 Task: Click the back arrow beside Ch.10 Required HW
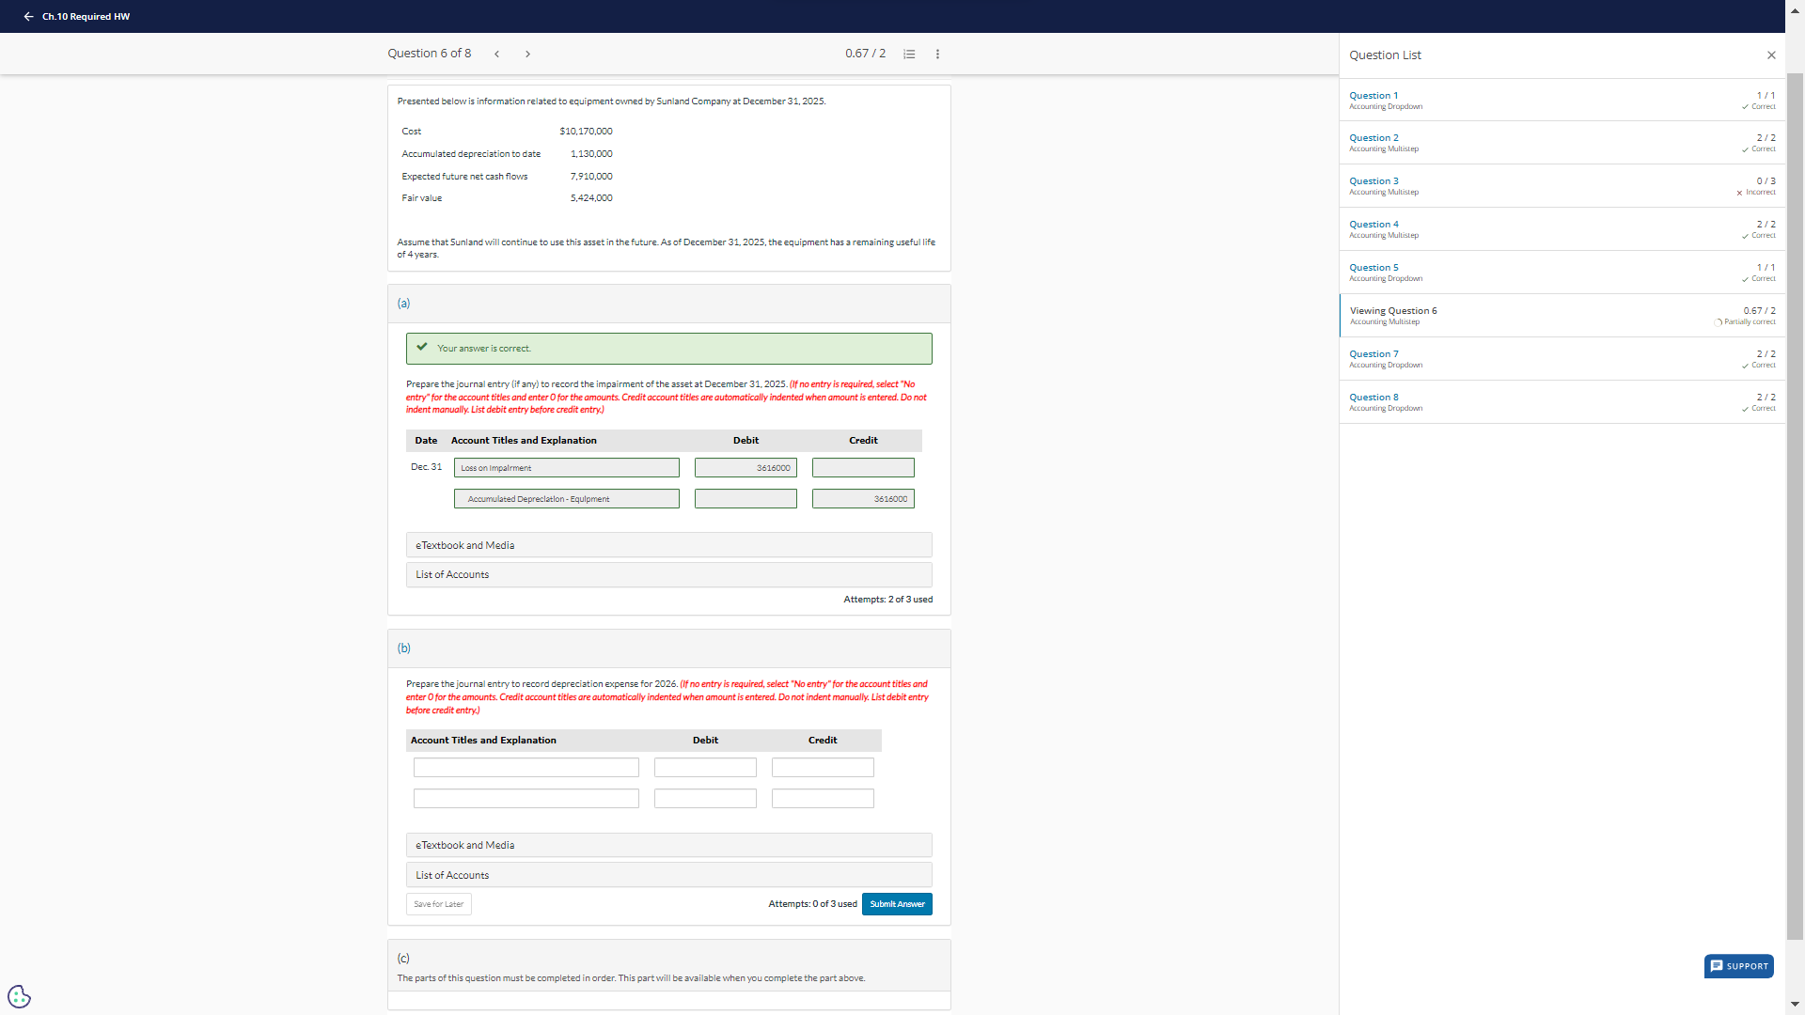coord(28,17)
